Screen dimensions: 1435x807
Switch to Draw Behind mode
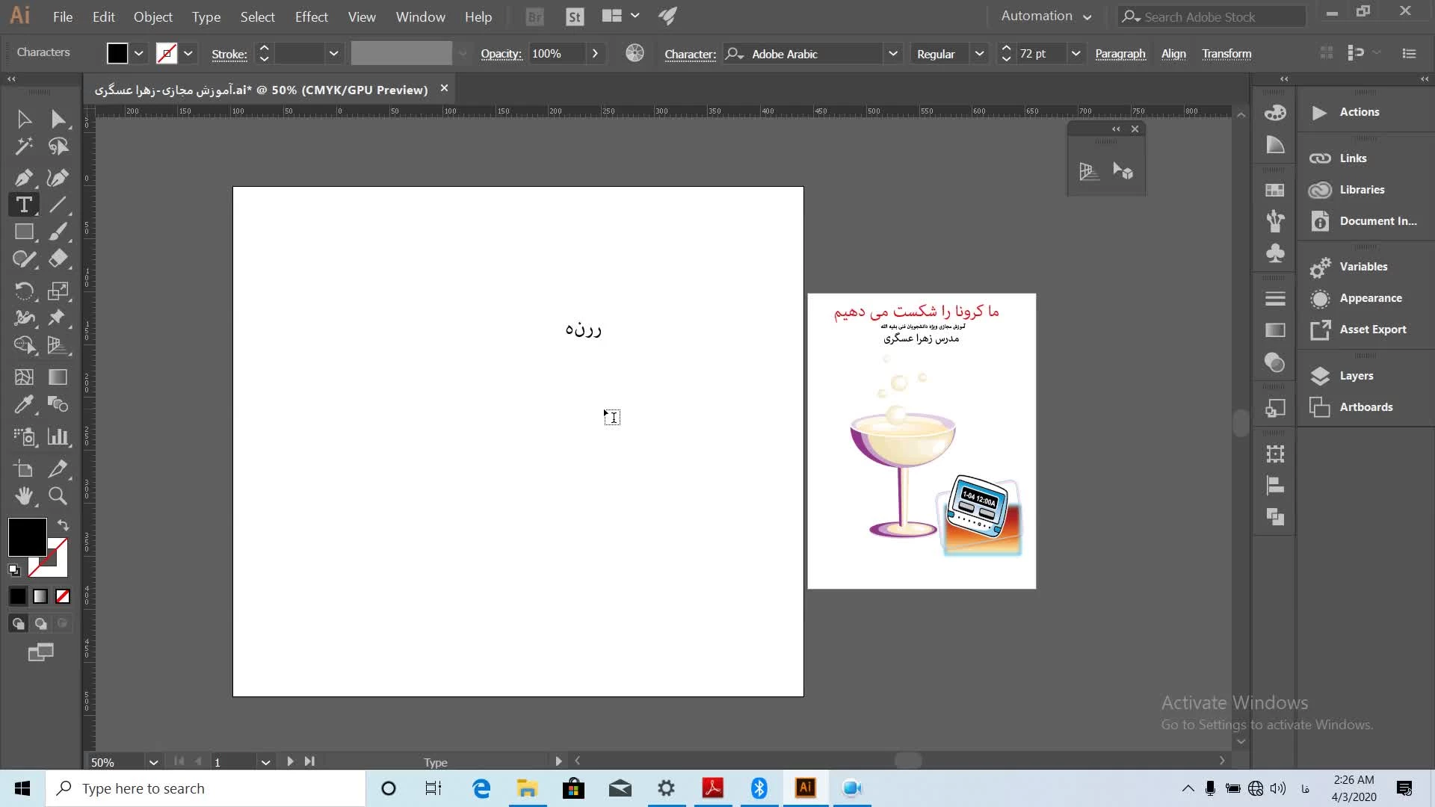point(41,623)
